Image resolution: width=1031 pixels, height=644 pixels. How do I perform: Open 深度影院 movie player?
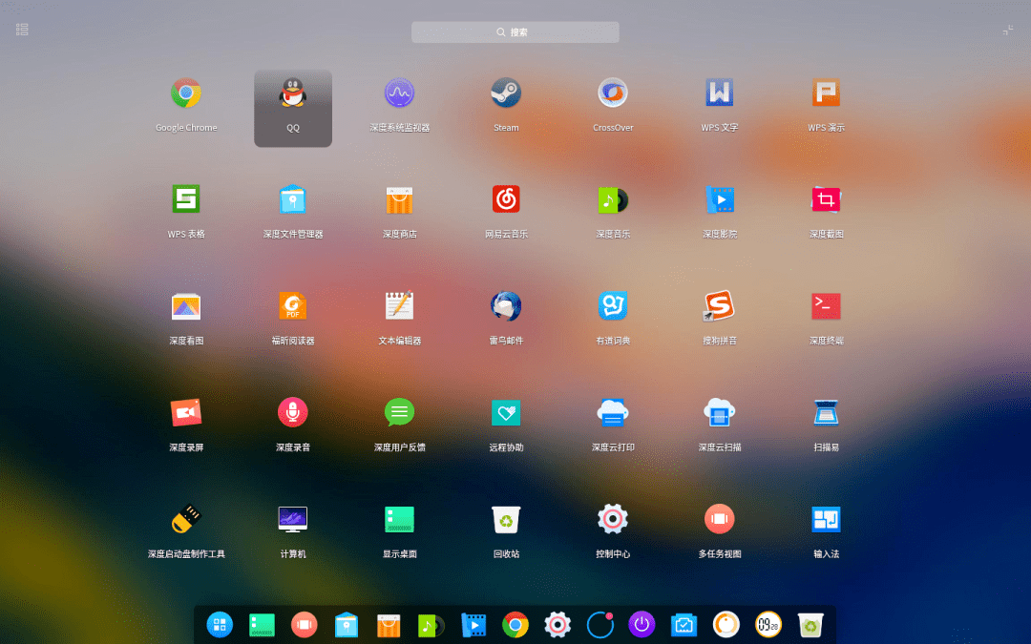tap(719, 199)
